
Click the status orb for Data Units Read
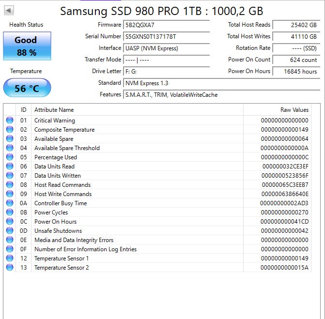pyautogui.click(x=10, y=166)
